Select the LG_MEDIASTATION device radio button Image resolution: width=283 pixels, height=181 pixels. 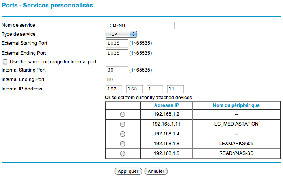tap(123, 124)
